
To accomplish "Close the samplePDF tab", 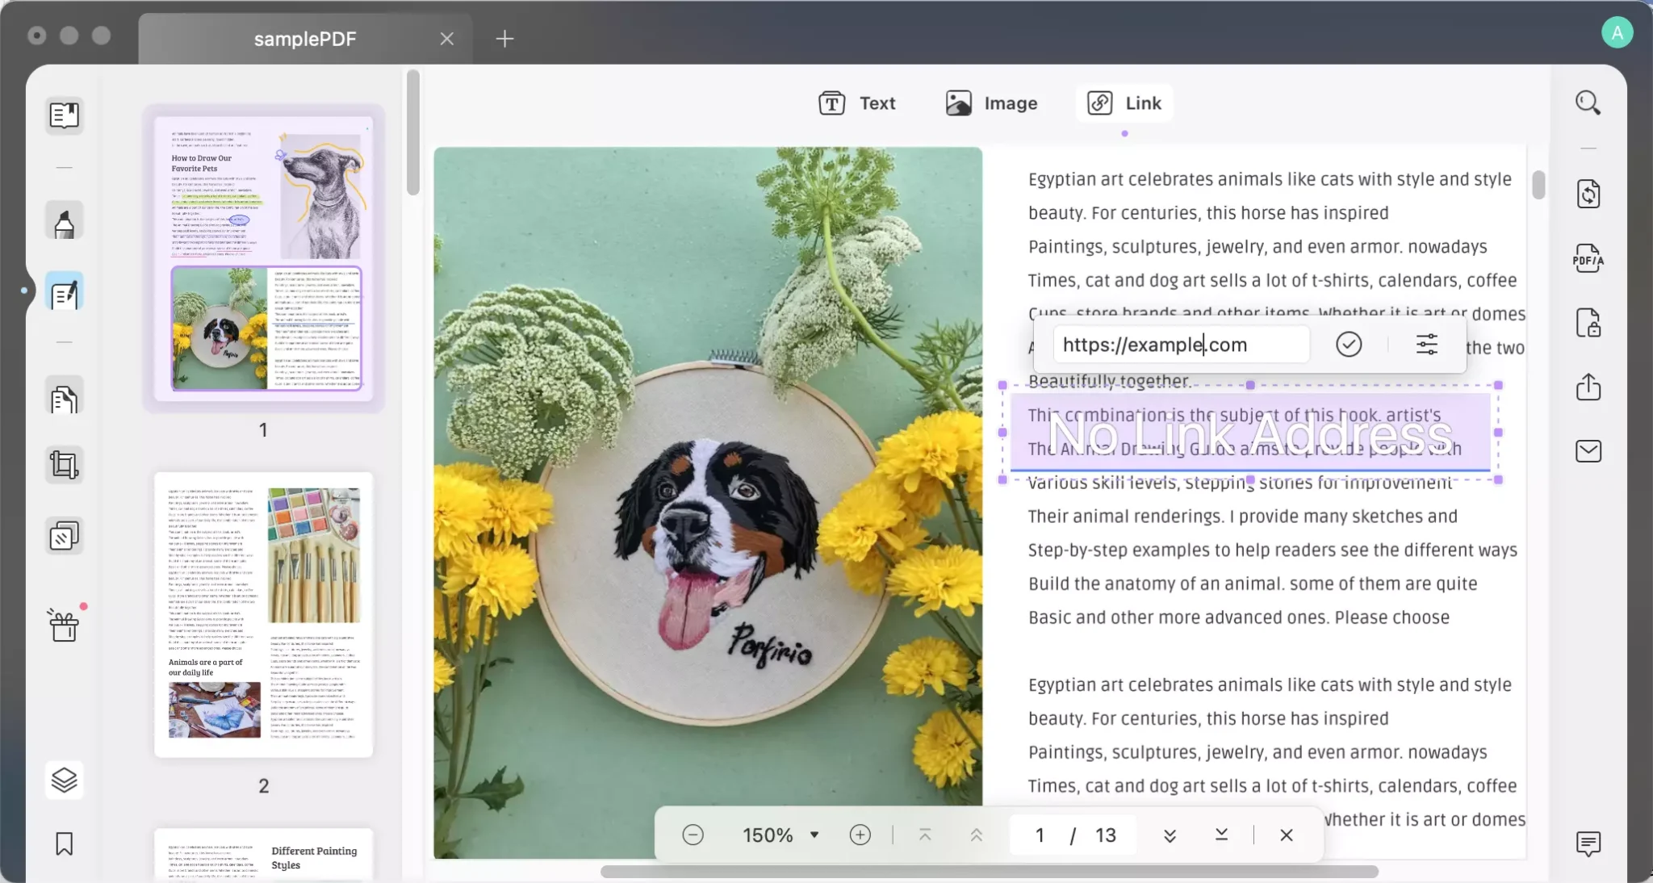I will (446, 39).
